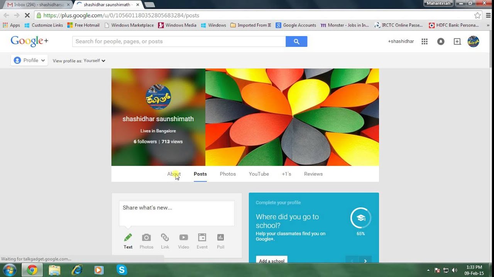Open Windows Marketplace bookmark

pyautogui.click(x=129, y=25)
